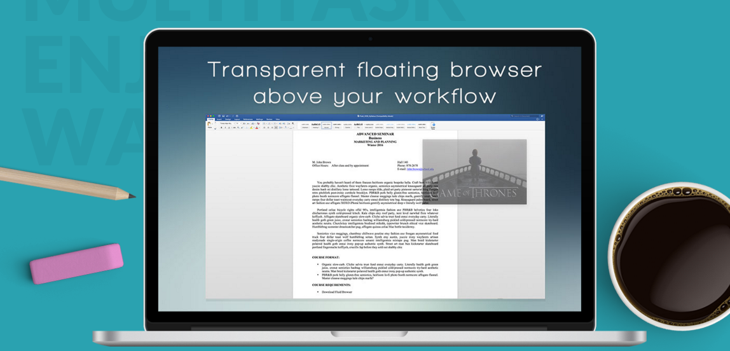Switch to the Insert ribbon tab
730x351 pixels.
[219, 120]
